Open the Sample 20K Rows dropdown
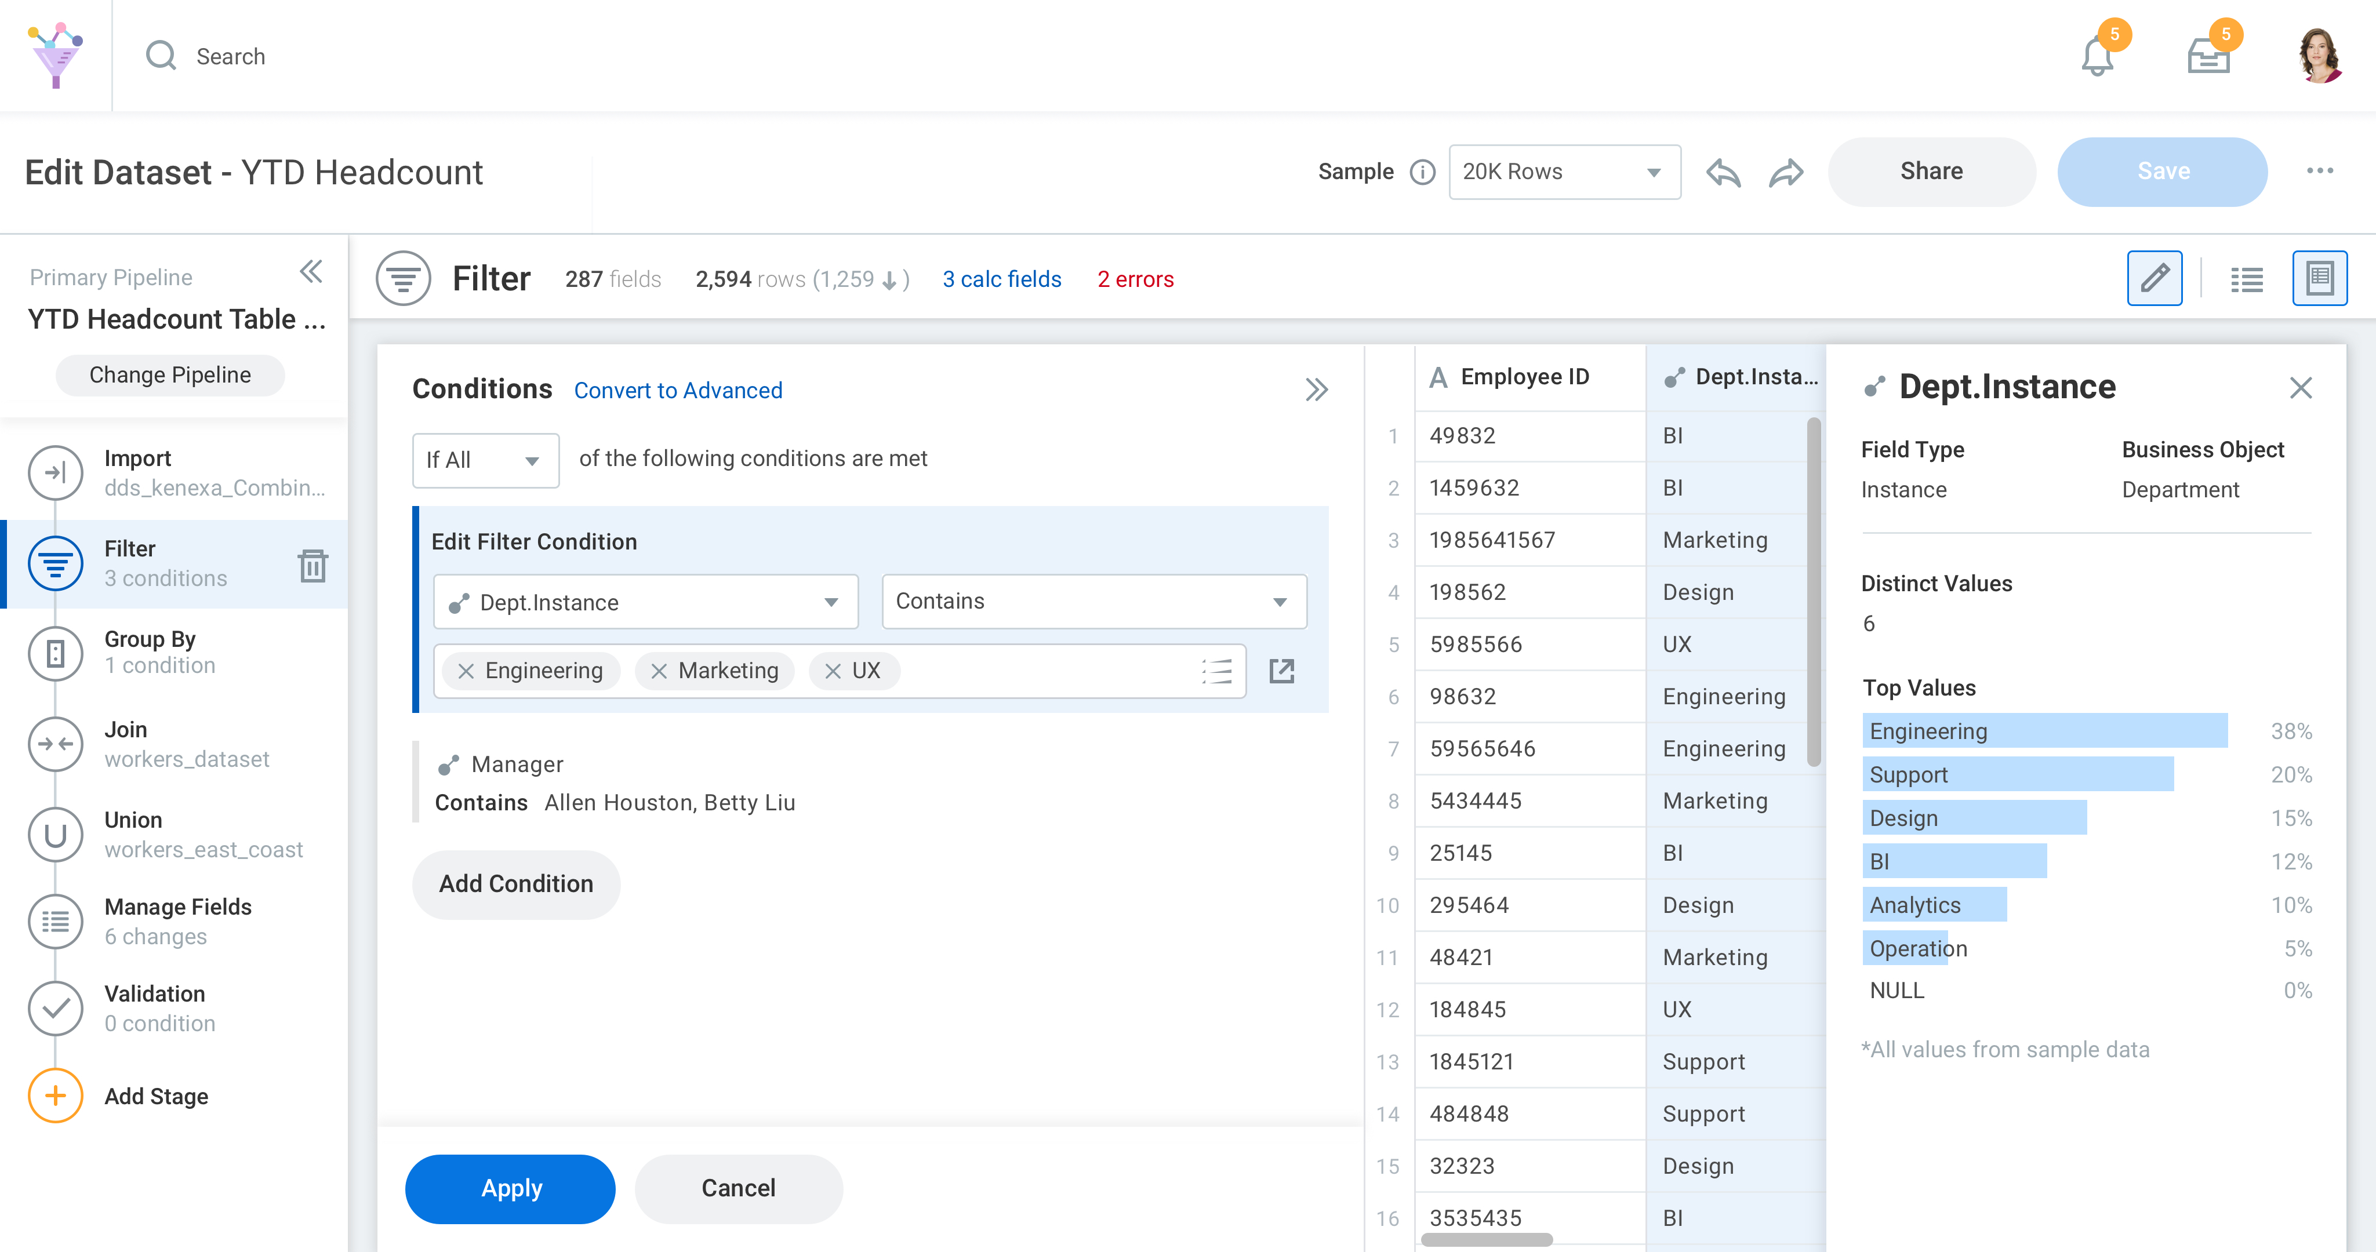The width and height of the screenshot is (2376, 1252). tap(1563, 172)
